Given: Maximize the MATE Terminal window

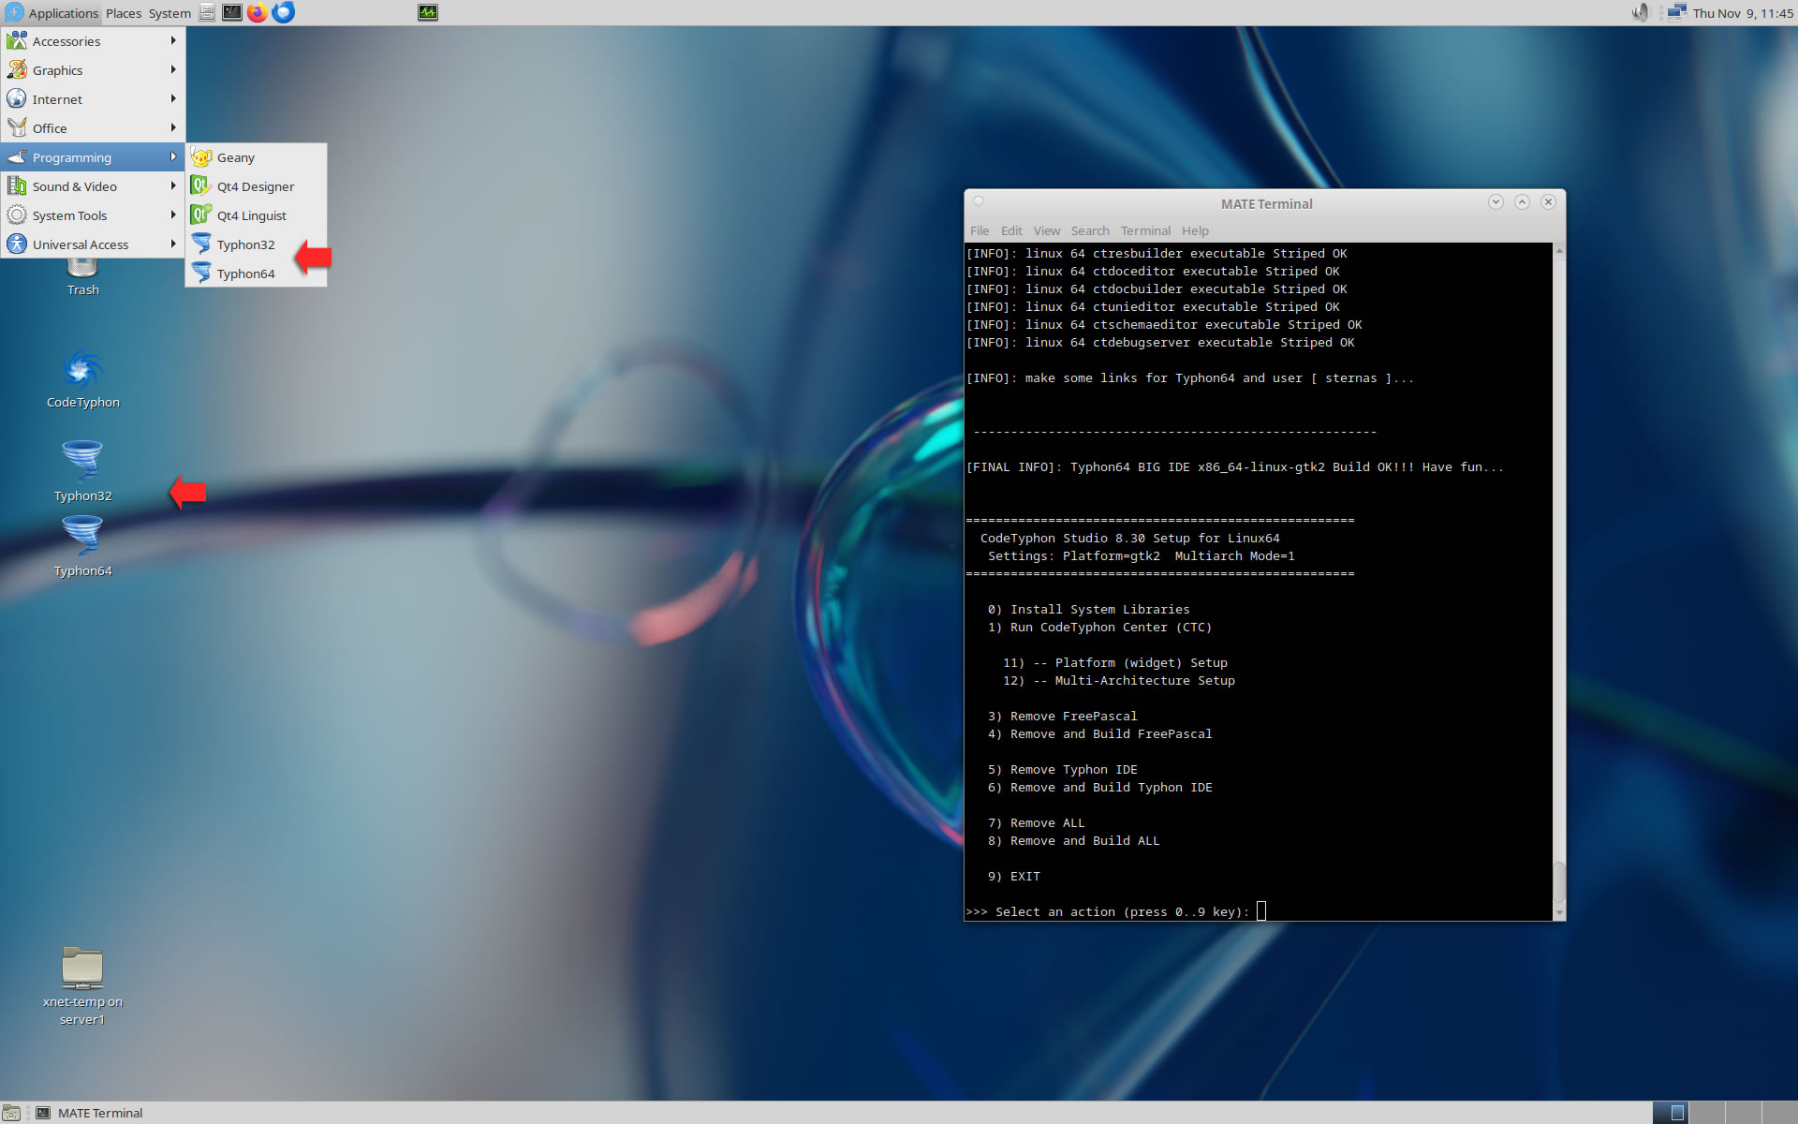Looking at the screenshot, I should tap(1522, 202).
